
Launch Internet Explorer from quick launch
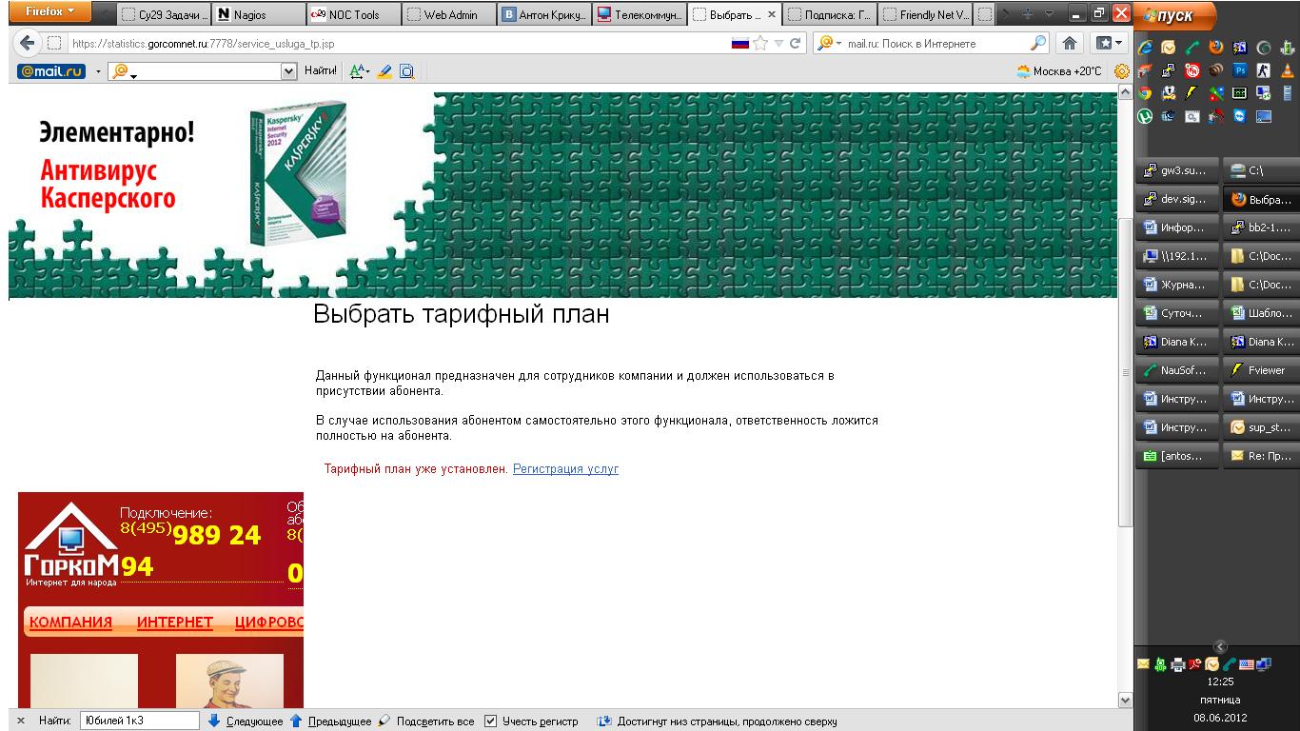click(1145, 46)
